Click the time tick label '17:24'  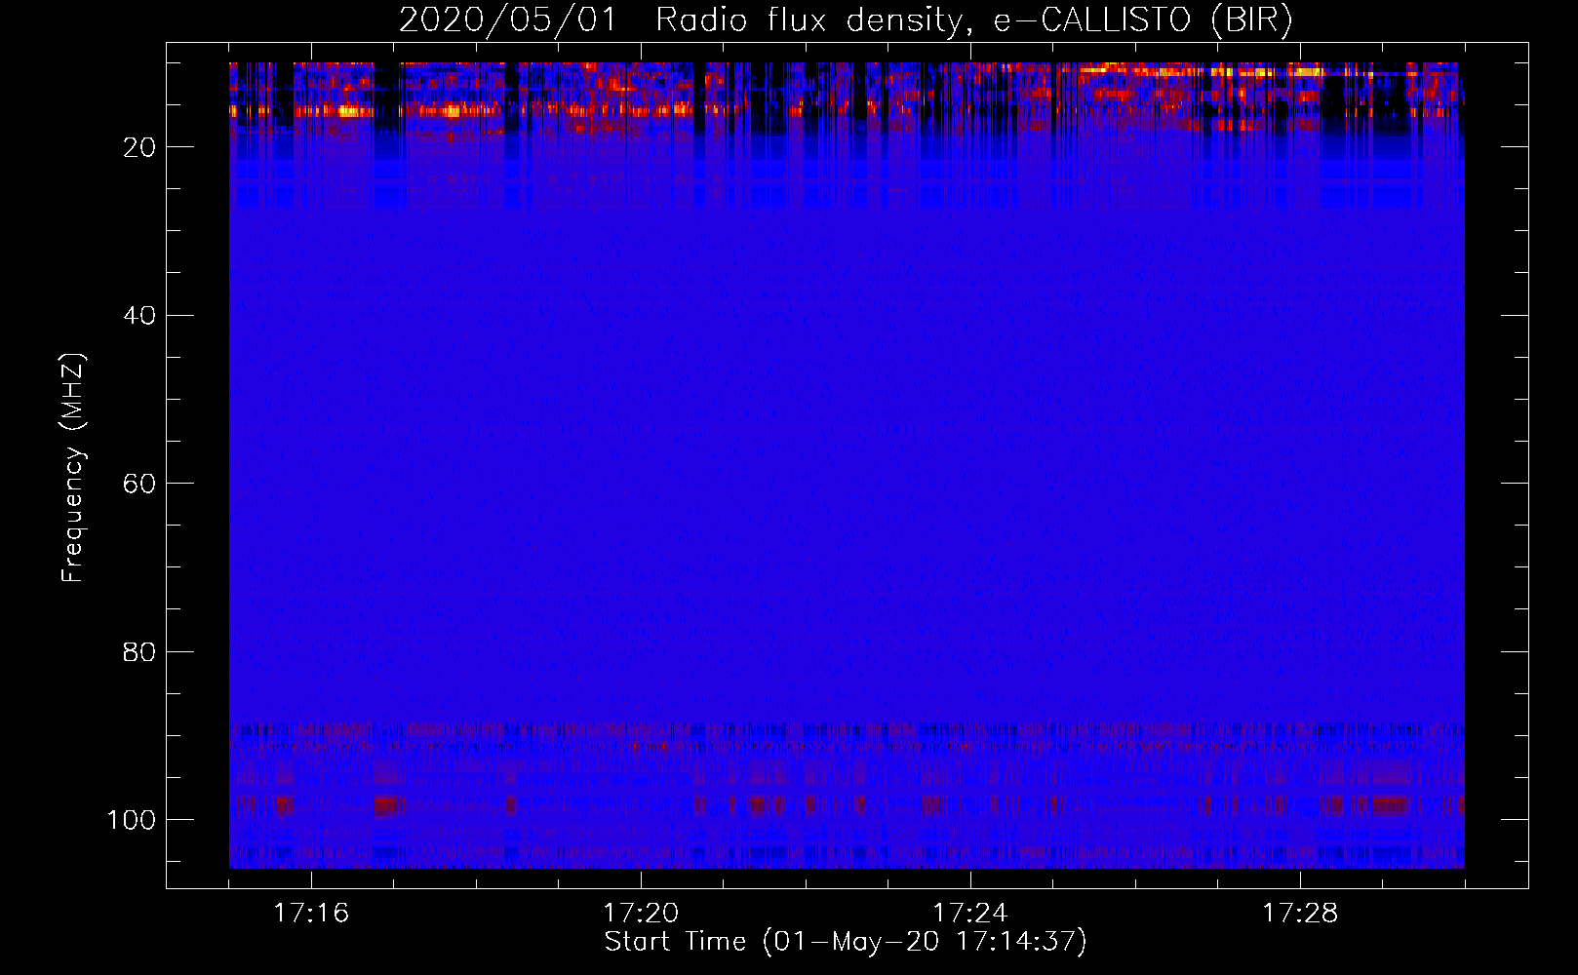pos(970,914)
